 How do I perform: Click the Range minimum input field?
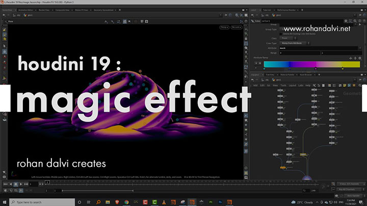(x=300, y=53)
